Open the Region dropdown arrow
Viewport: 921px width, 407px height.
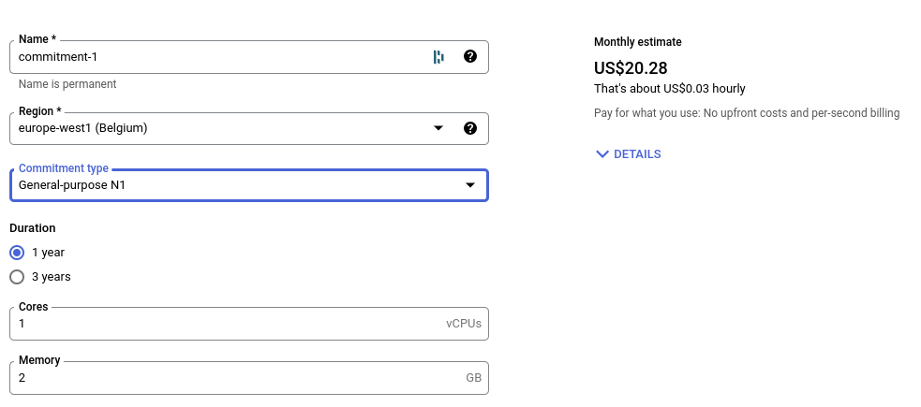[438, 128]
